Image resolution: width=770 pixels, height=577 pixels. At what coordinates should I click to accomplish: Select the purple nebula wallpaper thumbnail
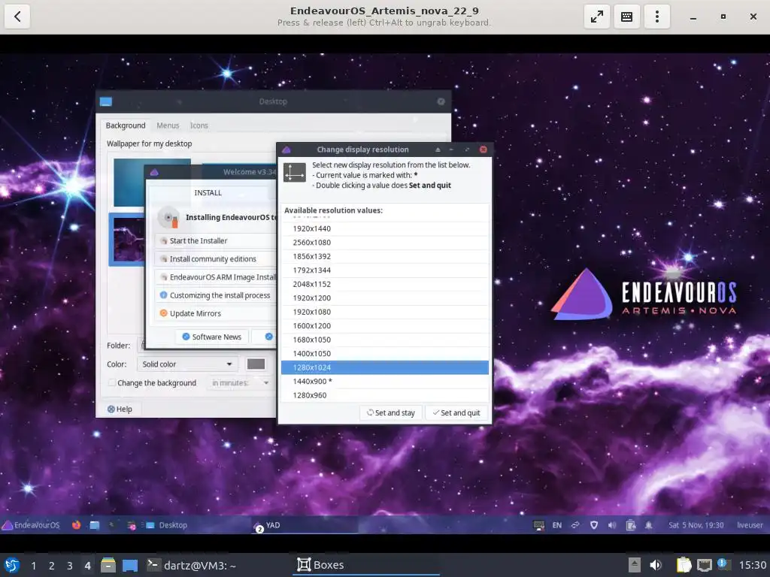[129, 240]
